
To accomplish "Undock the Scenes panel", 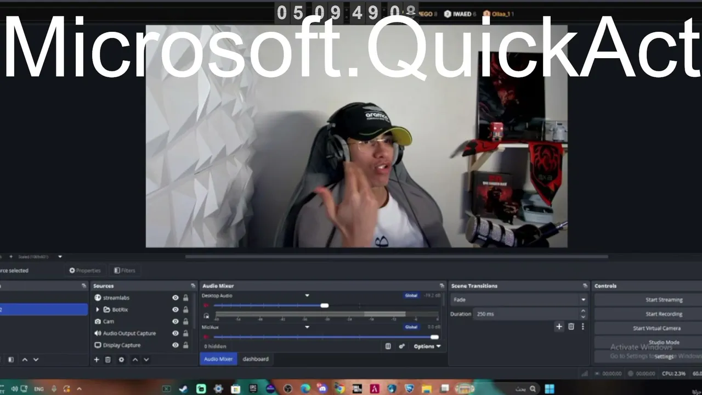I will (x=84, y=286).
